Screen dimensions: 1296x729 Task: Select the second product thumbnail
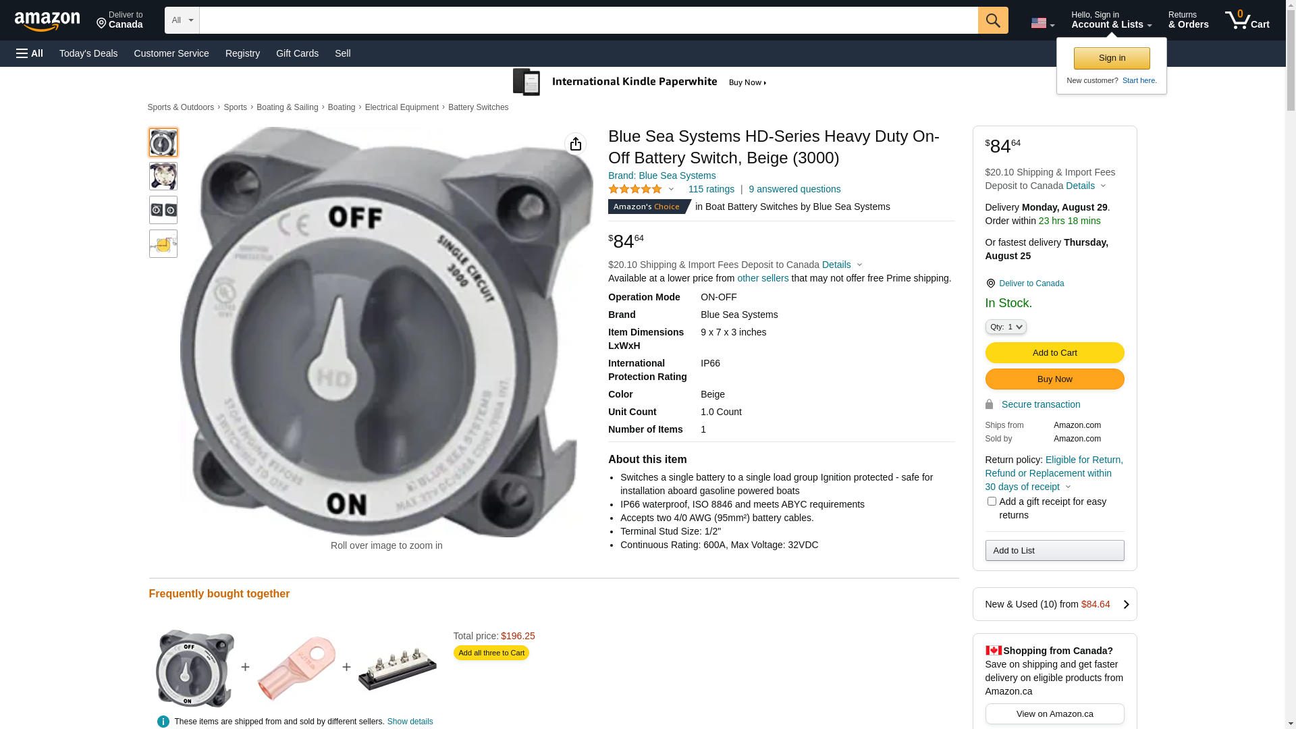(163, 176)
